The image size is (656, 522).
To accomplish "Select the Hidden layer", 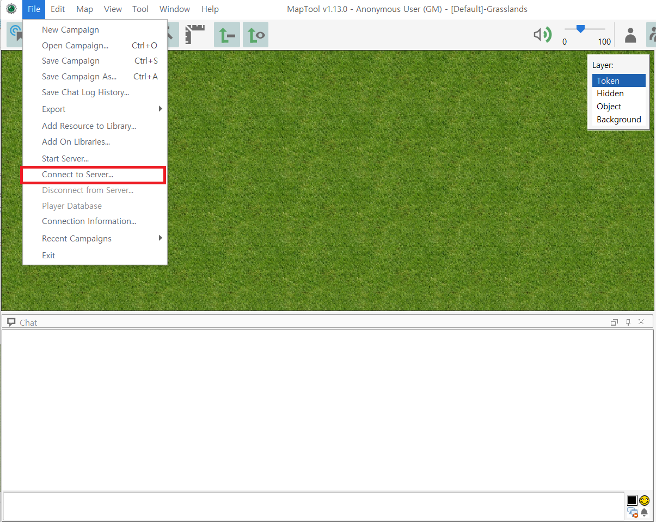I will (610, 94).
